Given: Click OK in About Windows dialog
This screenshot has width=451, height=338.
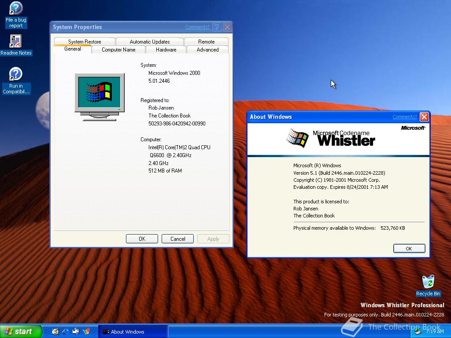Looking at the screenshot, I should point(409,249).
